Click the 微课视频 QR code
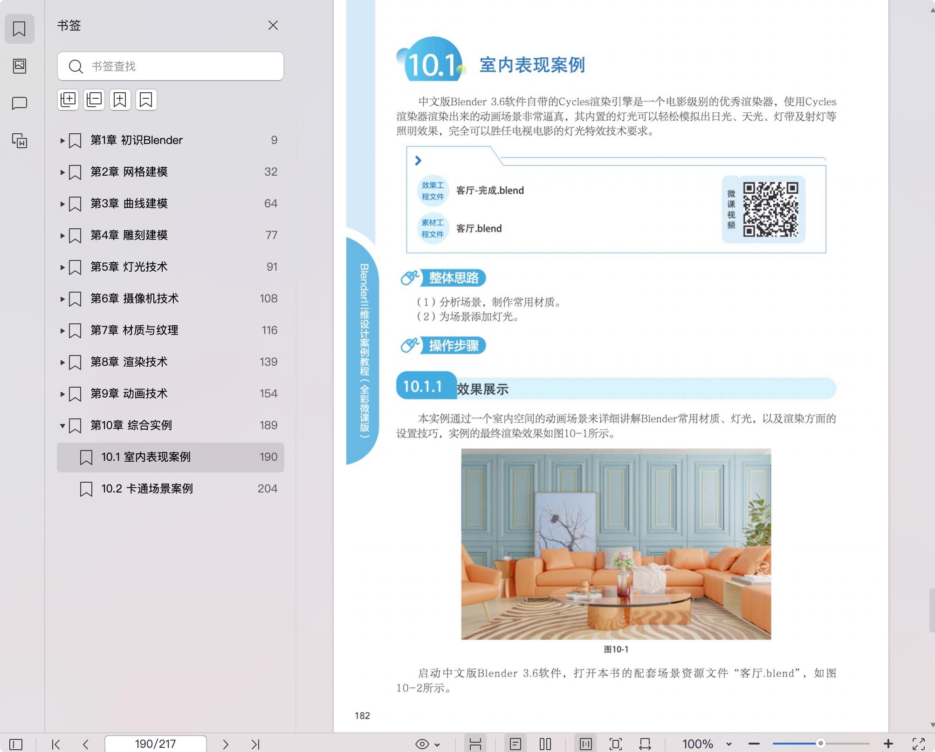Screen dimensions: 935x752 (x=770, y=209)
